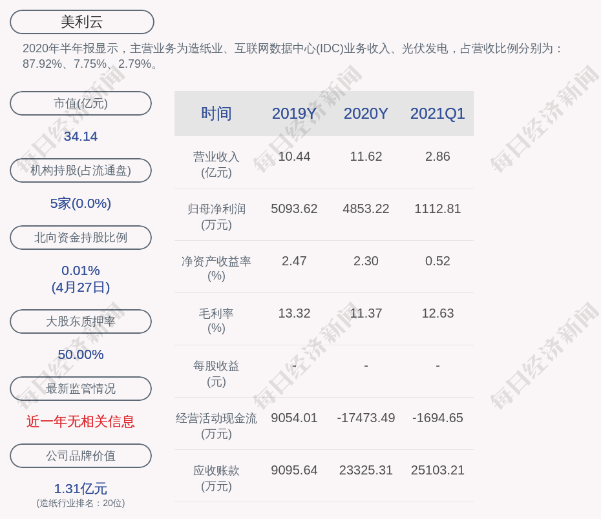
Task: Select cash flow value 9054.01
Action: (294, 418)
